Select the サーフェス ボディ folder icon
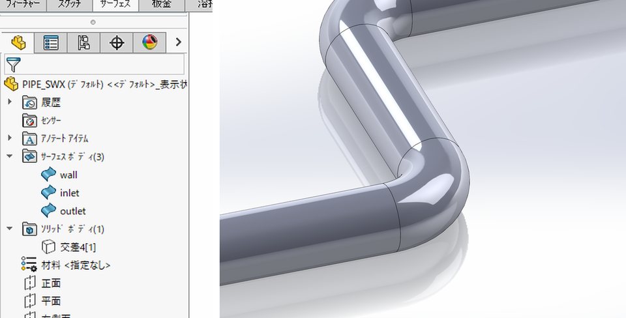The image size is (626, 318). click(x=29, y=156)
